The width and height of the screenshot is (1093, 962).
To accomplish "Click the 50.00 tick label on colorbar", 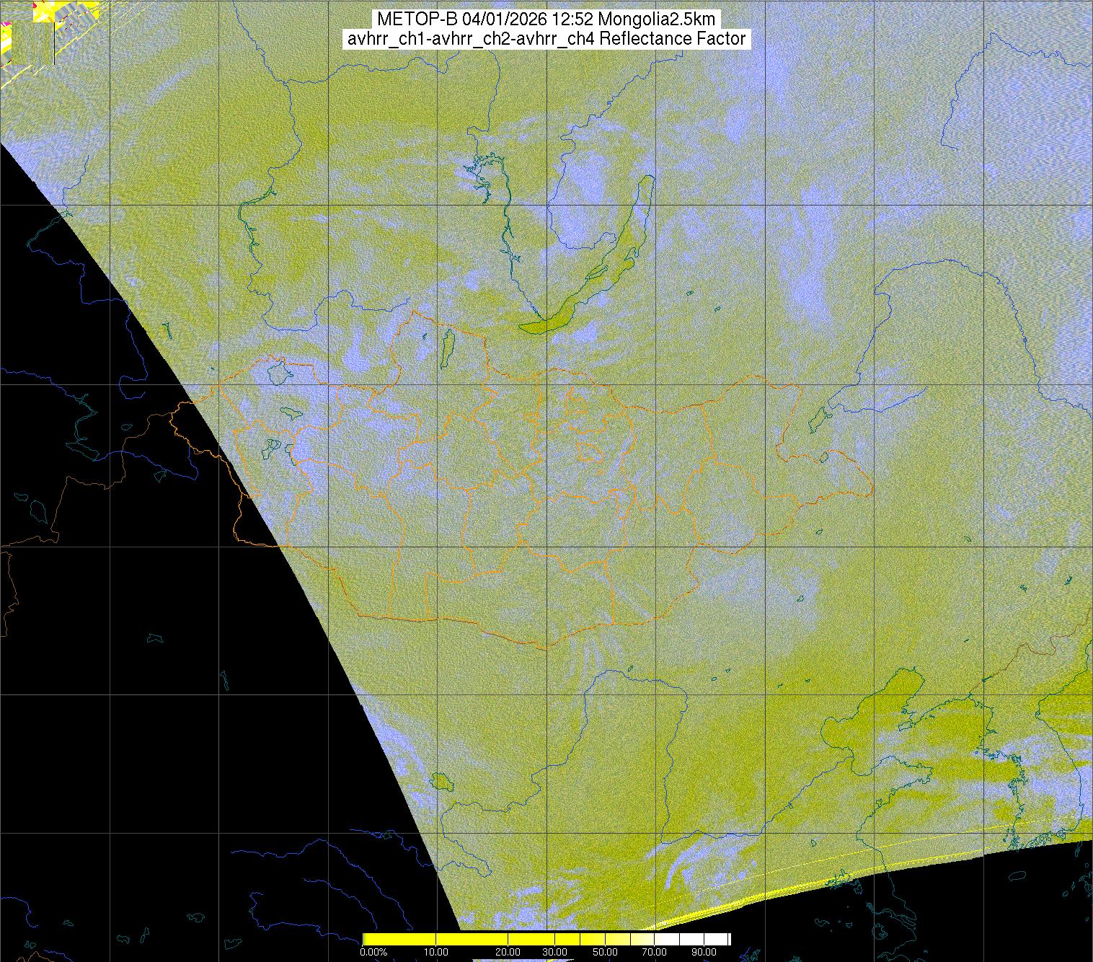I will [x=606, y=952].
